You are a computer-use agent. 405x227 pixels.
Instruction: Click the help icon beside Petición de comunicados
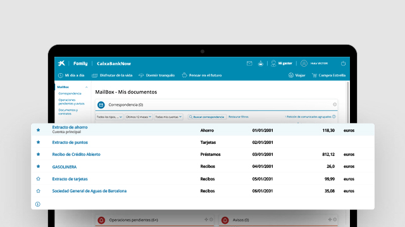coord(334,117)
